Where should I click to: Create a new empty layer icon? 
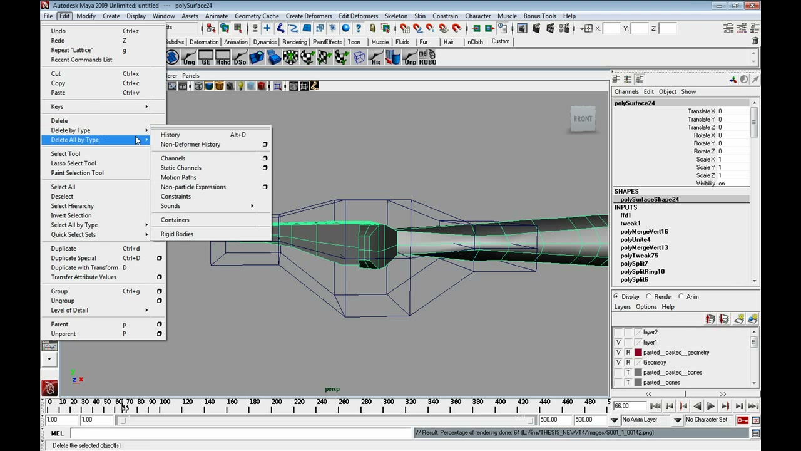[x=739, y=319]
